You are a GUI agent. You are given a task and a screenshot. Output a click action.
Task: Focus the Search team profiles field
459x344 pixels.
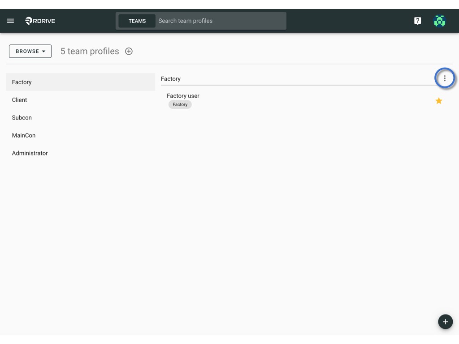221,21
